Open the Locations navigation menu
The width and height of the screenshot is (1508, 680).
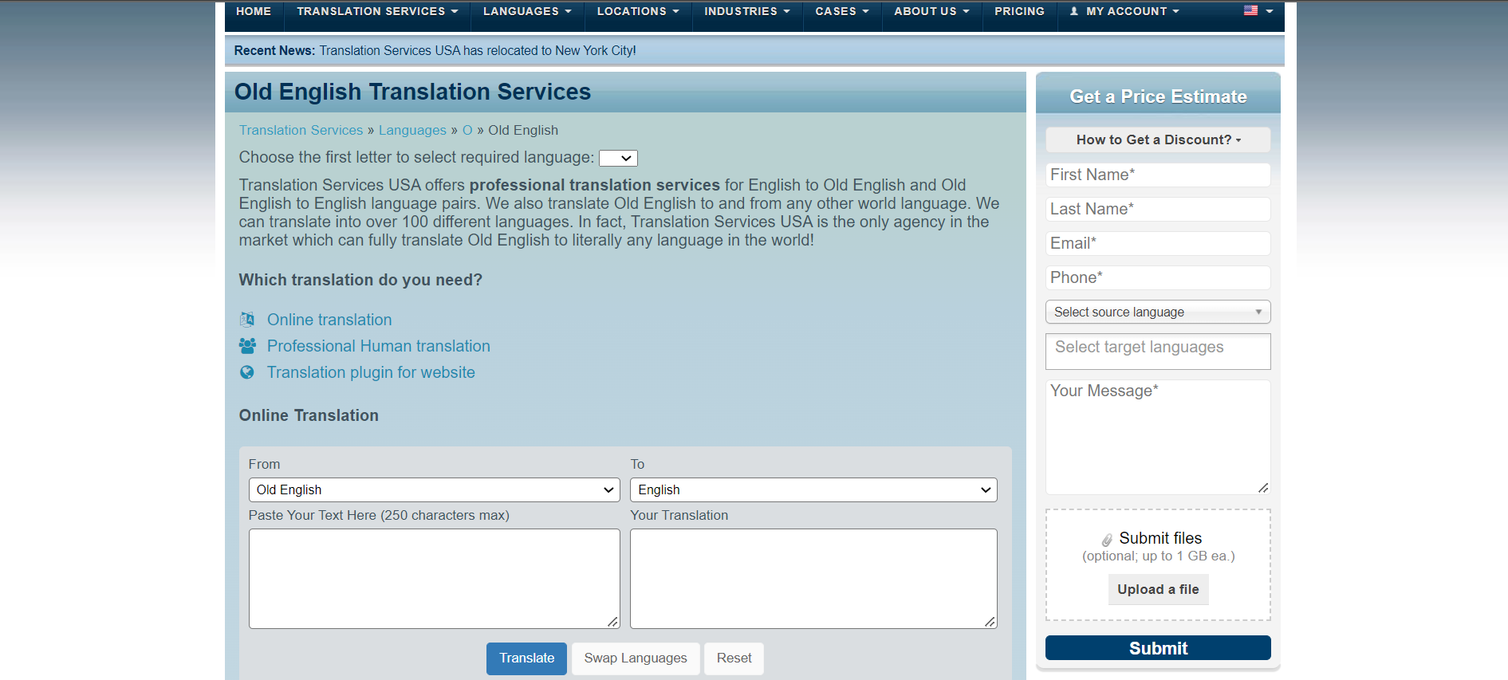point(638,11)
